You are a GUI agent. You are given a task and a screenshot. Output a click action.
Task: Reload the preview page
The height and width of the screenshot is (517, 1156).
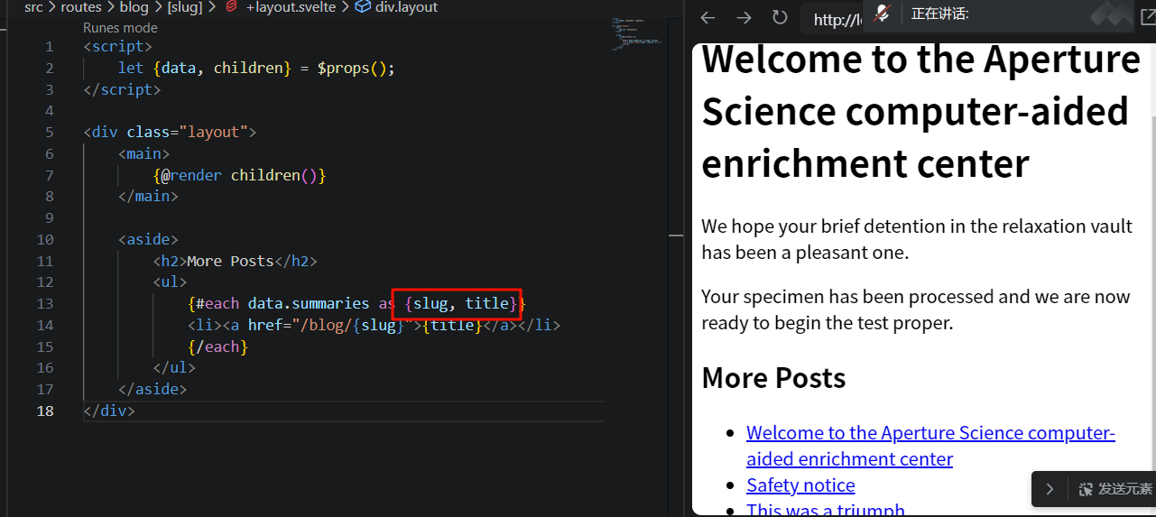pos(780,18)
